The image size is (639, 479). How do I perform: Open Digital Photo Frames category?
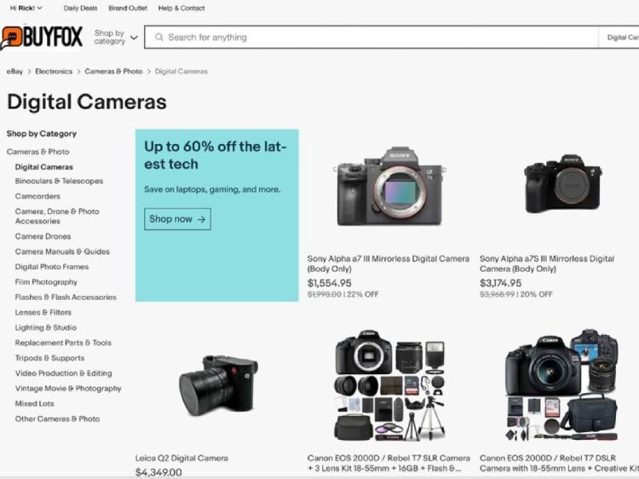point(52,267)
